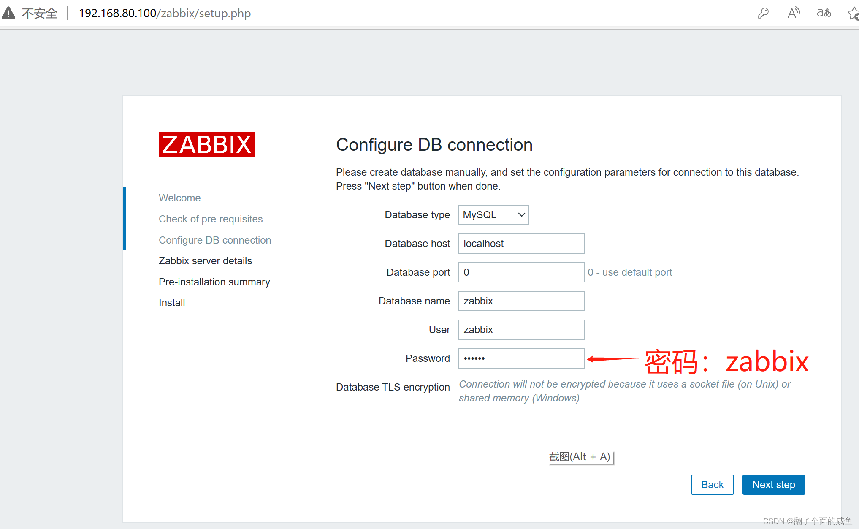This screenshot has height=529, width=859.
Task: Click the chevron arrow beside MySQL
Action: point(521,215)
